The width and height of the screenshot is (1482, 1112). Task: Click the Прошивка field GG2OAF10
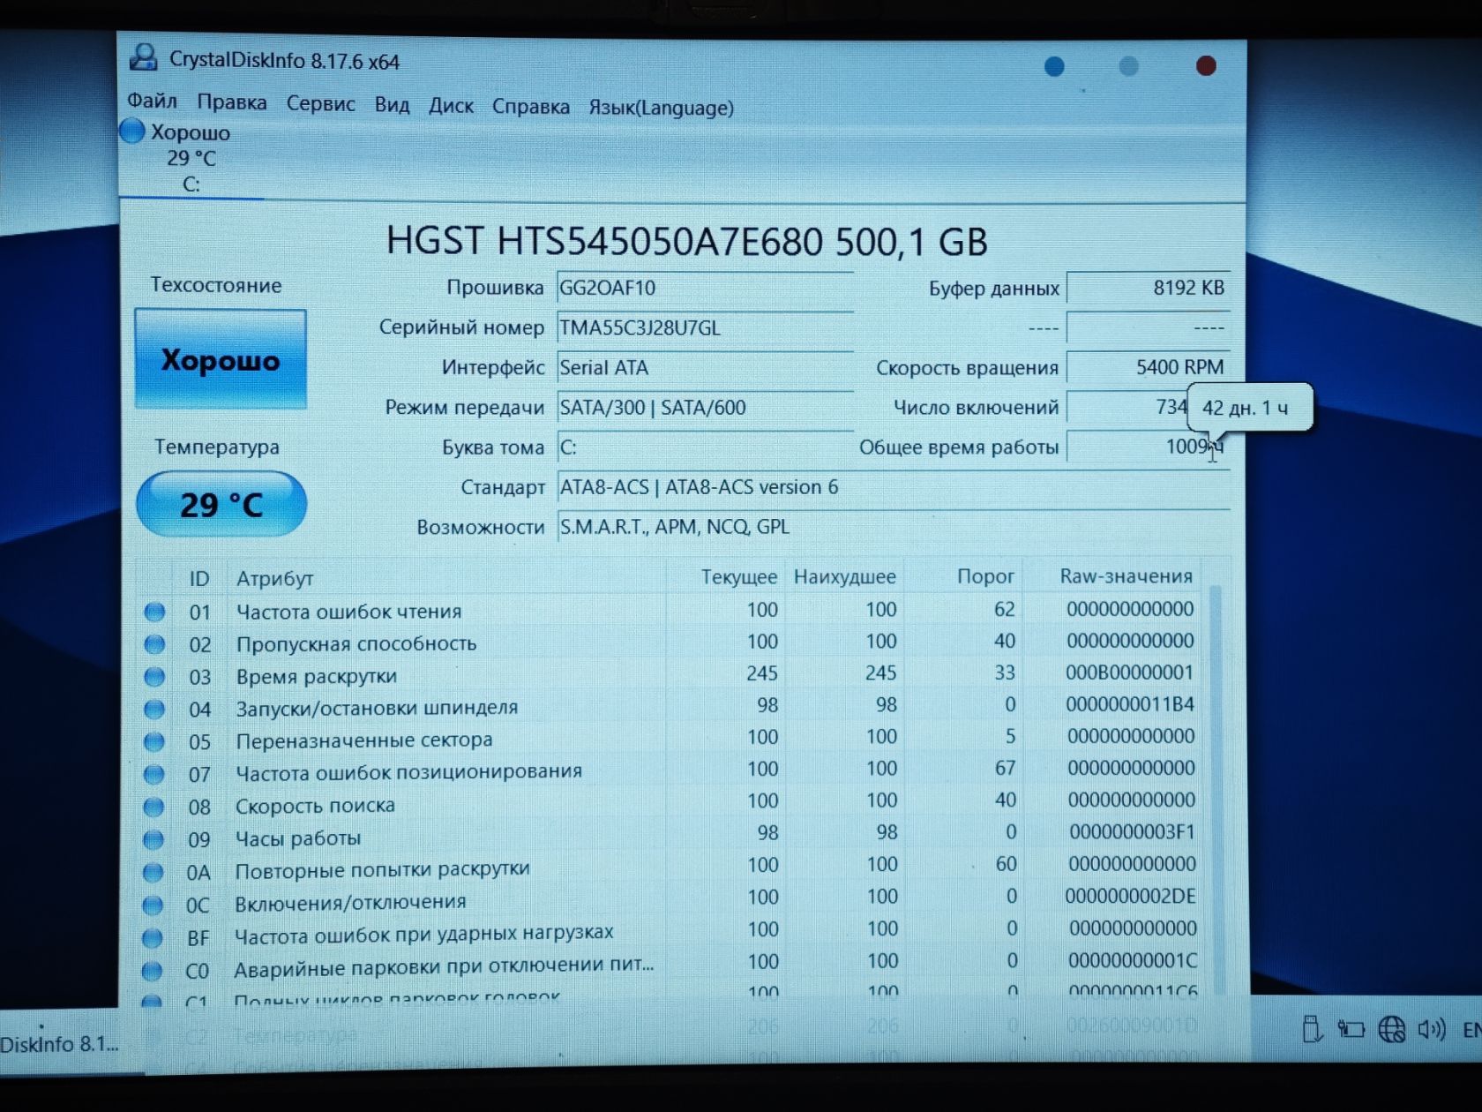pos(705,288)
